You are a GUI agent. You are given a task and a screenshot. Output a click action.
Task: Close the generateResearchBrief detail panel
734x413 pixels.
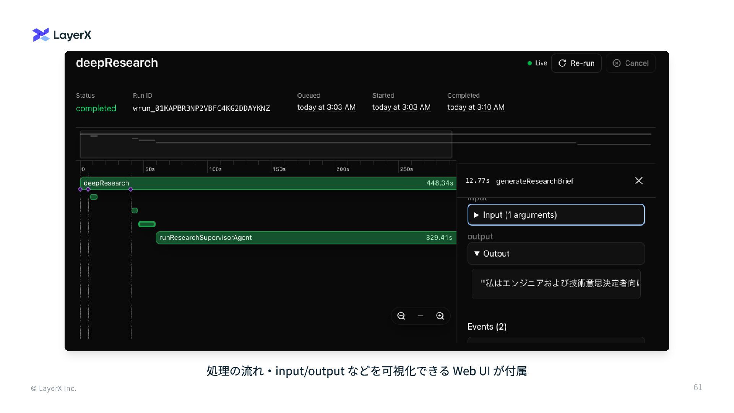coord(638,181)
